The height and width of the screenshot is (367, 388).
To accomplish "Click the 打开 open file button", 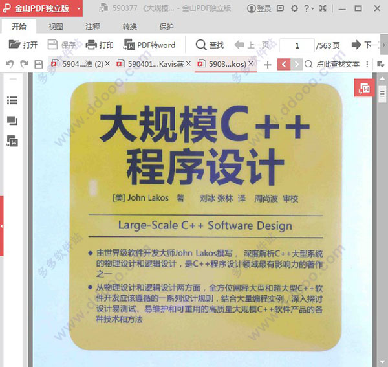I will (23, 45).
